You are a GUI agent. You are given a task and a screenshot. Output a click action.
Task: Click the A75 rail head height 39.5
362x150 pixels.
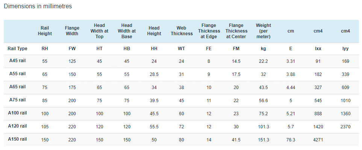(x=154, y=101)
